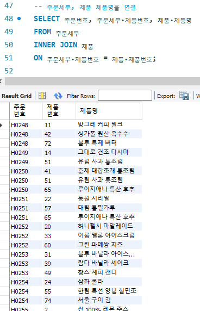Select product number cell 60
The image size is (200, 311).
pyautogui.click(x=59, y=245)
